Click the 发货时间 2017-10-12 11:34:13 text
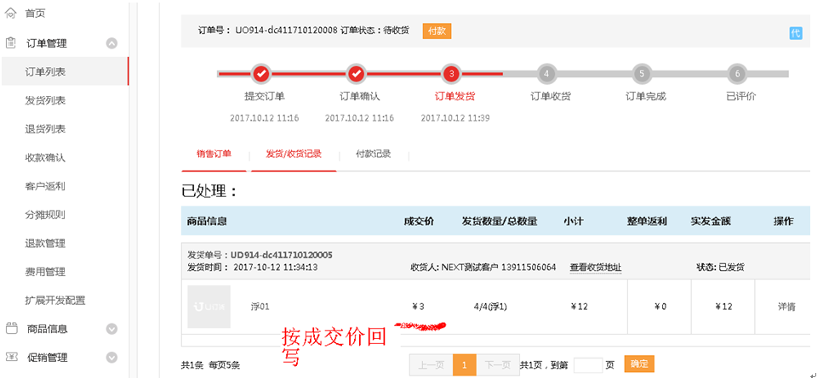The width and height of the screenshot is (829, 378). (253, 267)
